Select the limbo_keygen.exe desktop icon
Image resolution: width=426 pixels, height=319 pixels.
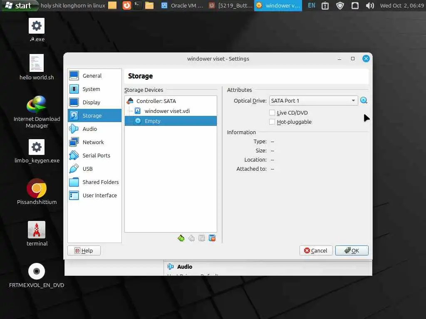coord(37,151)
